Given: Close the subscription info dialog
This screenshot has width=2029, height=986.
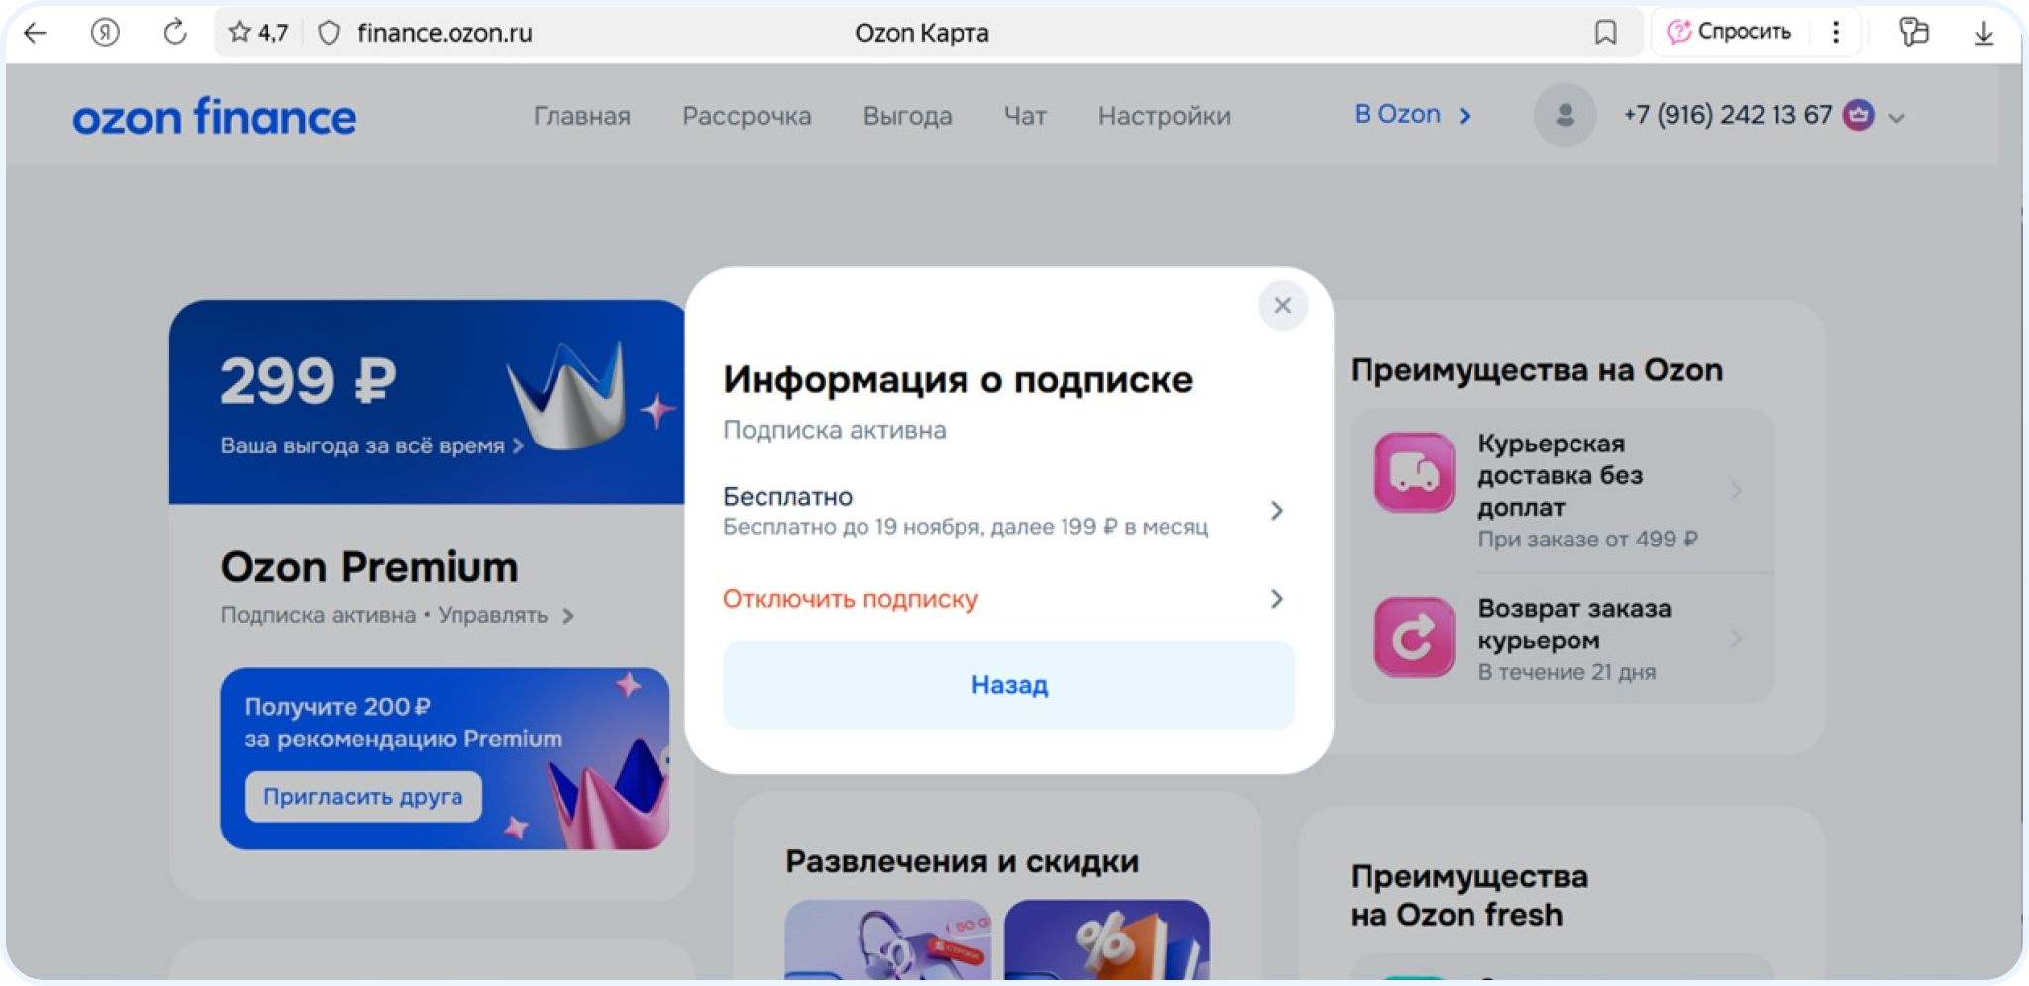Looking at the screenshot, I should point(1282,306).
